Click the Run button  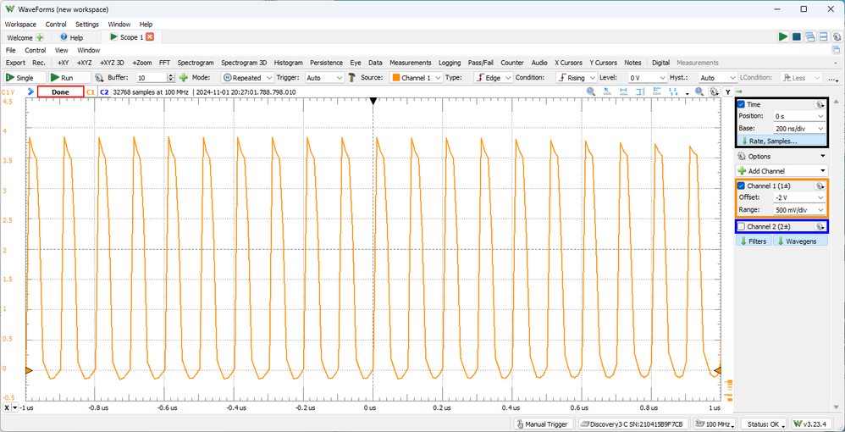coord(69,78)
